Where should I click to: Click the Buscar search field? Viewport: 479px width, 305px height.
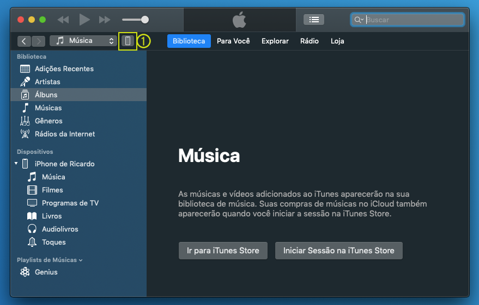point(408,20)
